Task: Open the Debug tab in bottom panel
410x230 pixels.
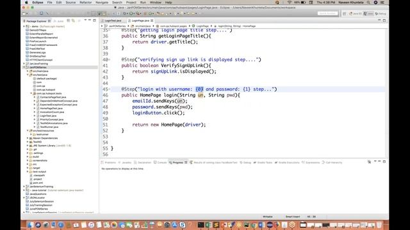Action: pyautogui.click(x=245, y=162)
